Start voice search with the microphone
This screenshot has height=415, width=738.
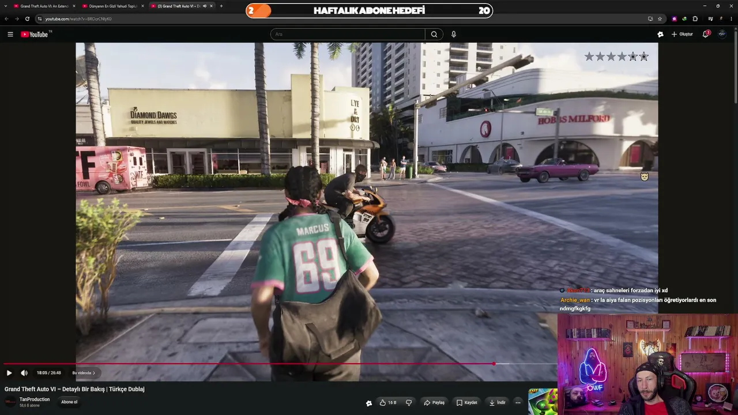click(454, 35)
